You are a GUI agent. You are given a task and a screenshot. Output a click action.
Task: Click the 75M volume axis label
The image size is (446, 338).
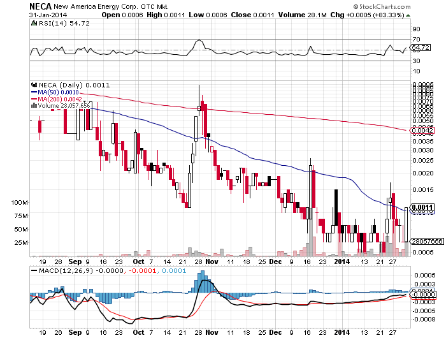[21, 216]
